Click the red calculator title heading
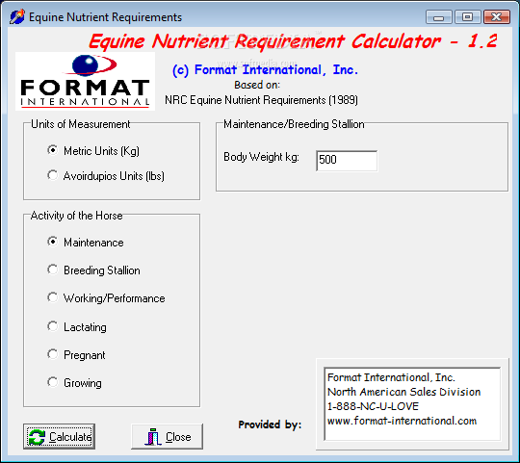 pyautogui.click(x=293, y=41)
